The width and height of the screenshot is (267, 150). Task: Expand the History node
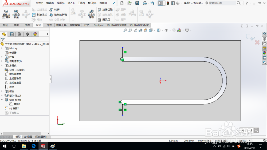point(2,48)
